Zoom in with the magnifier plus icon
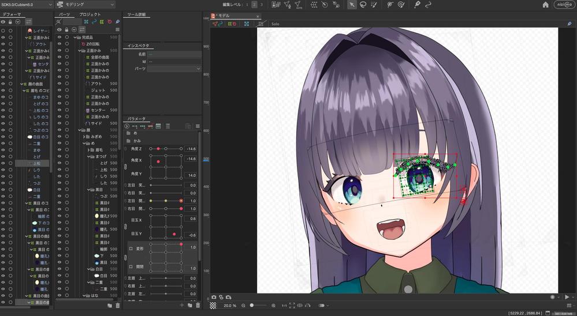This screenshot has height=316, width=577. point(273,306)
